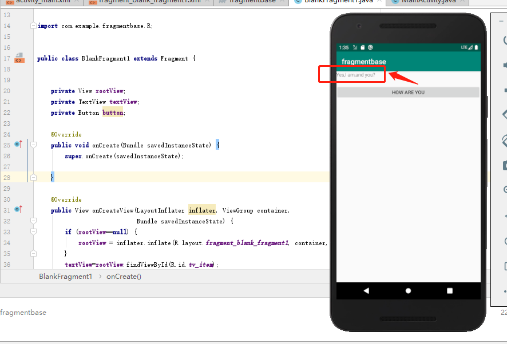
Task: Click the 1:35 clock in the phone status bar
Action: (344, 47)
